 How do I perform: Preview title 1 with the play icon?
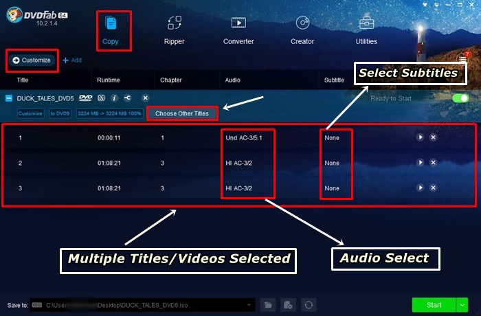pos(420,137)
